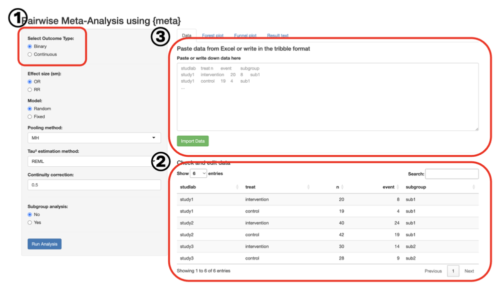Screen dimensions: 501x292
Task: Sort table by subgroup column arrows
Action: click(x=473, y=187)
